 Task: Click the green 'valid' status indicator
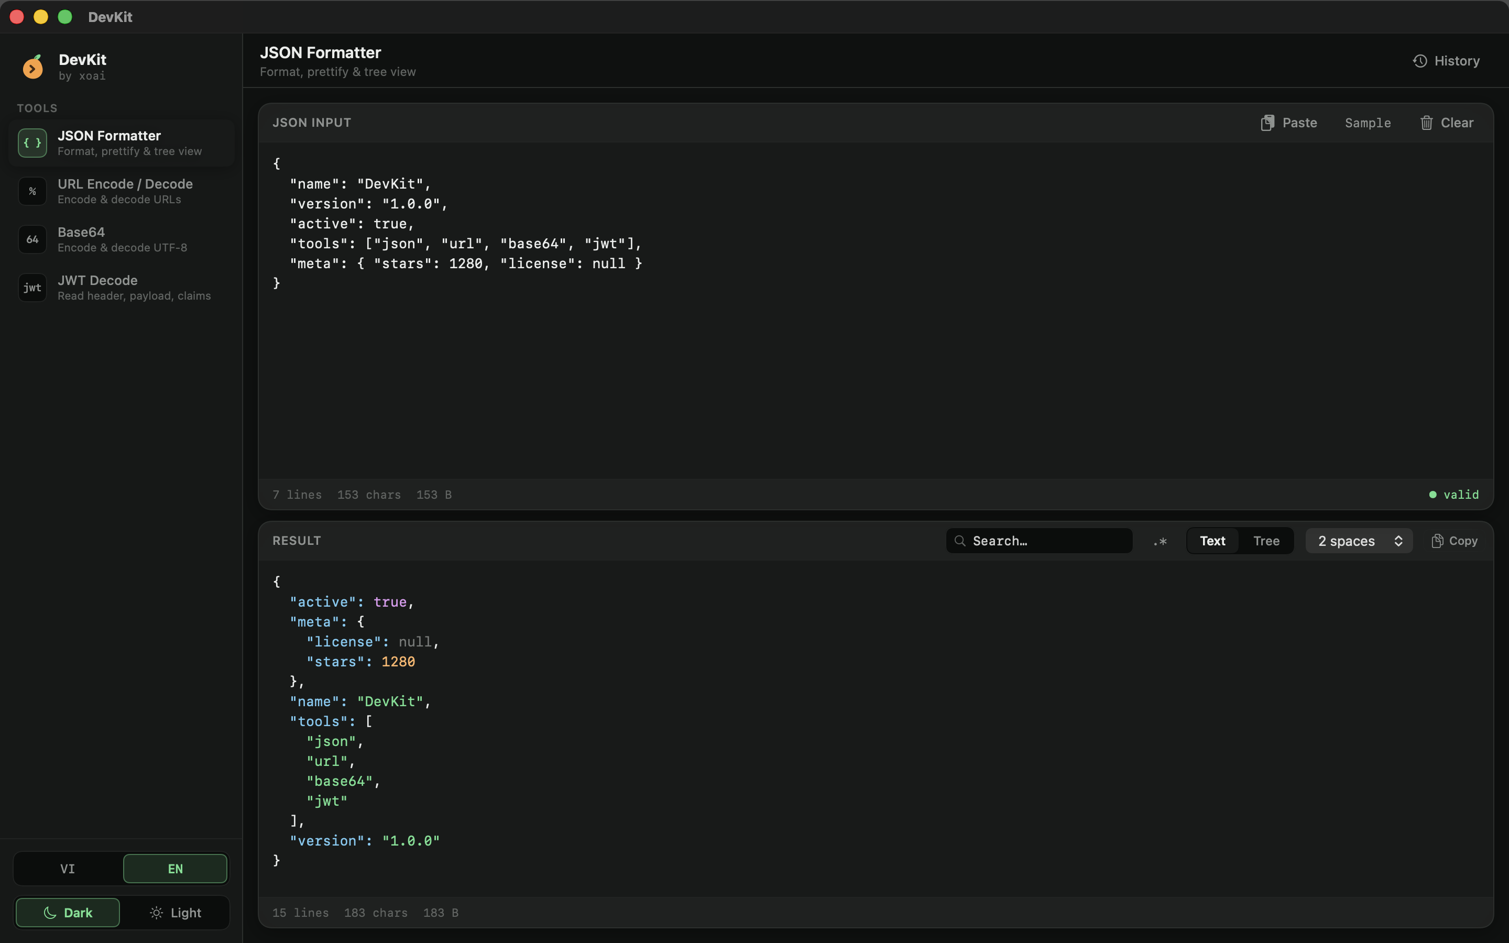[x=1453, y=495]
